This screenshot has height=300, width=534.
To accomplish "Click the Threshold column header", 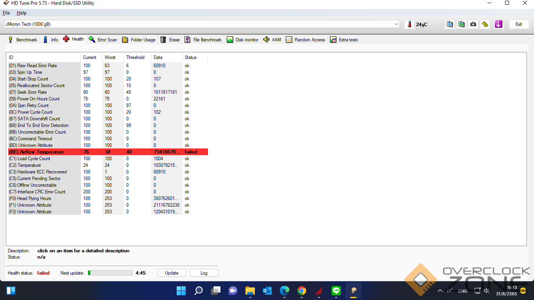I will [138, 57].
